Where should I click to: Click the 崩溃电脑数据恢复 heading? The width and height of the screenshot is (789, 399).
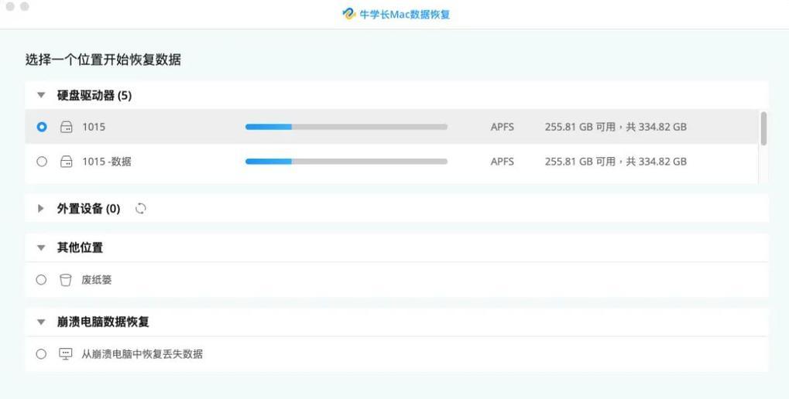pyautogui.click(x=103, y=322)
